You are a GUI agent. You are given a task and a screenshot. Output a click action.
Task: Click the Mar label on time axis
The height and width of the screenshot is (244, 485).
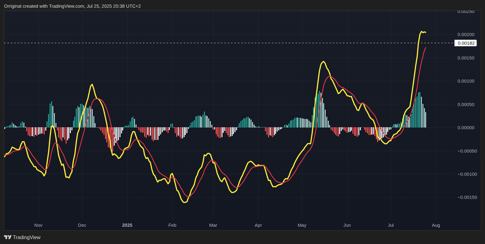[213, 225]
